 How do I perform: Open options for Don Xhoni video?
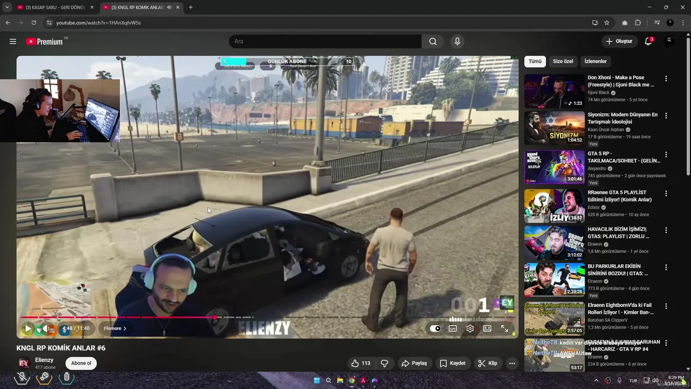[666, 79]
